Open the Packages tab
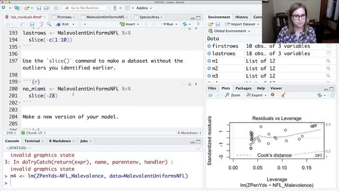The height and width of the screenshot is (191, 339). [x=243, y=88]
